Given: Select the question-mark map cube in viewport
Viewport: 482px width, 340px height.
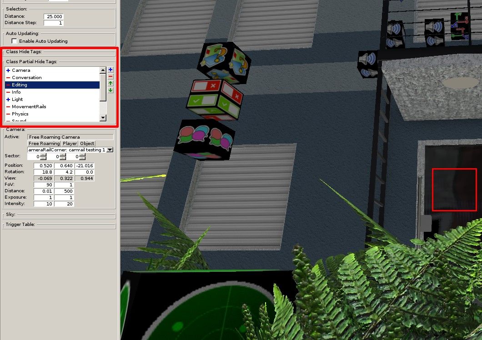Looking at the screenshot, I should [224, 63].
